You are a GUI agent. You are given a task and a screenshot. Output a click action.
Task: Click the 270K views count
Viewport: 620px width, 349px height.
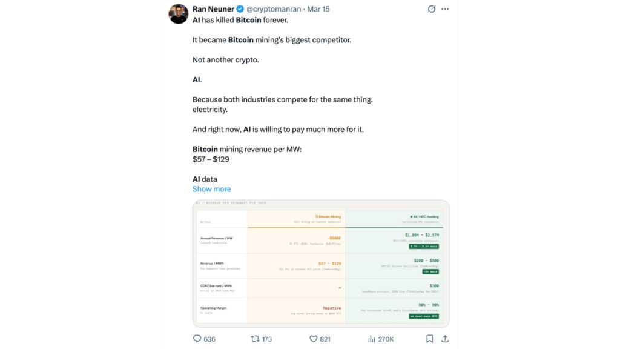386,339
